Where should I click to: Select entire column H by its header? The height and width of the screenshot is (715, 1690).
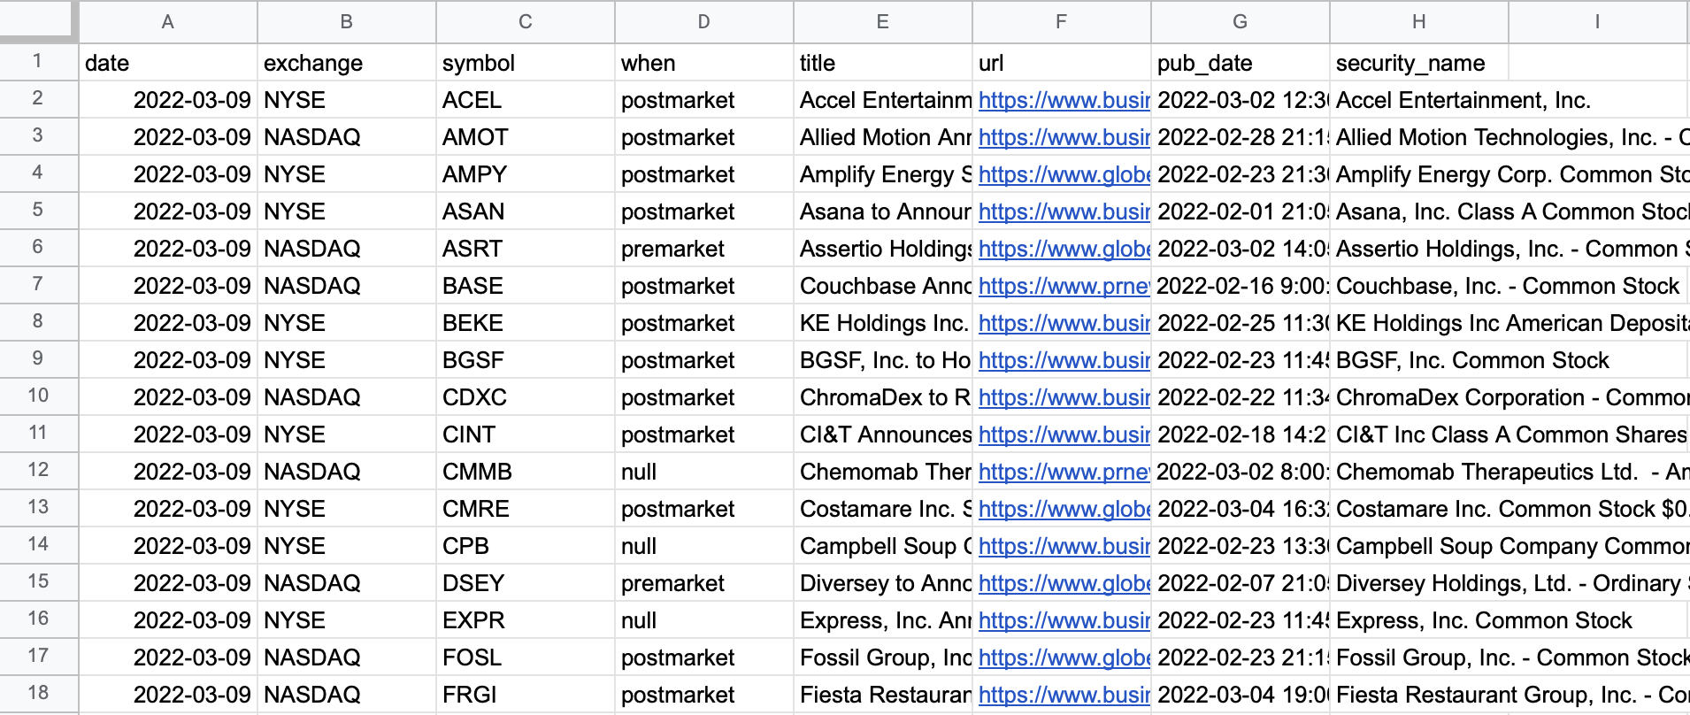point(1417,22)
